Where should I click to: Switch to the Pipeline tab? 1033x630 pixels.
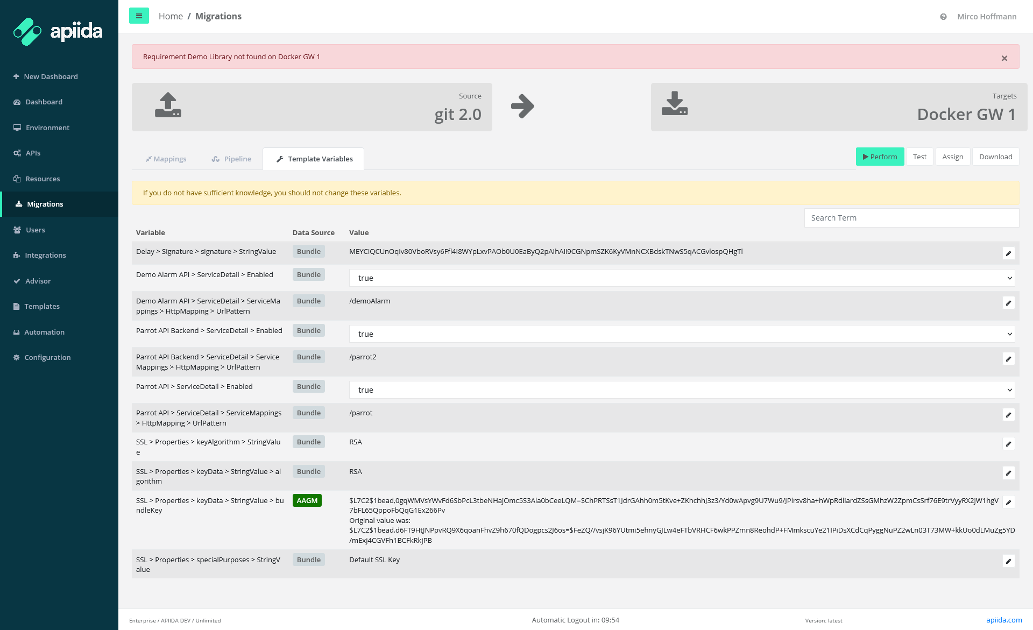click(x=231, y=159)
